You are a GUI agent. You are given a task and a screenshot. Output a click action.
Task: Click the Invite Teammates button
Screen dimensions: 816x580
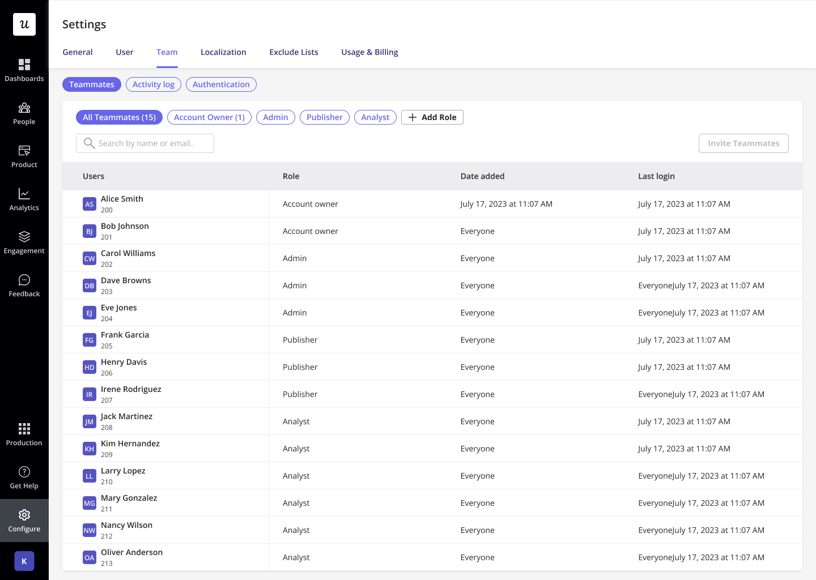743,143
